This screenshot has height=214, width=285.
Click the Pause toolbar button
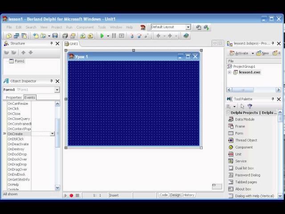coord(114,36)
